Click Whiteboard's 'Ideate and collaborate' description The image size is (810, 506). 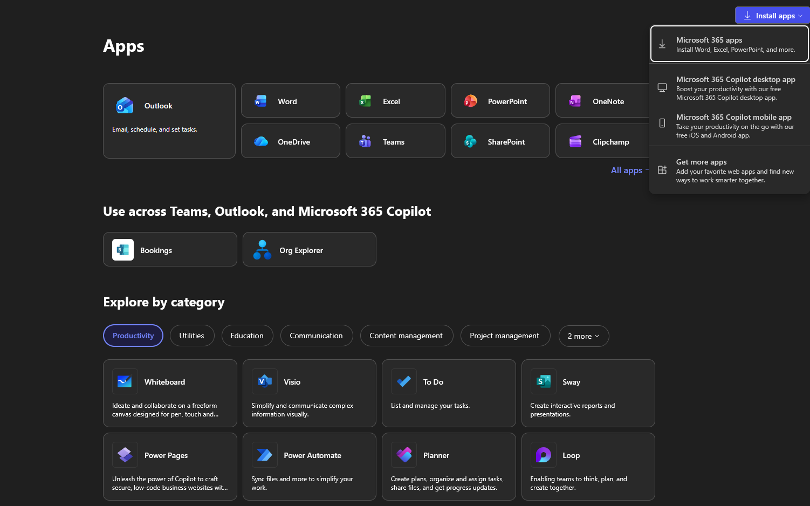(x=165, y=410)
